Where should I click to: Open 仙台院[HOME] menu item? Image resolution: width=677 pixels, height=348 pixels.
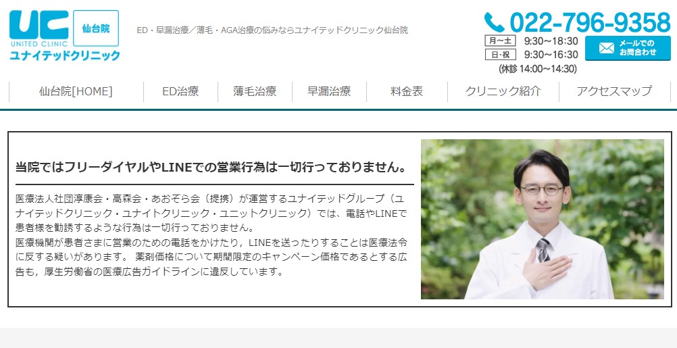76,91
